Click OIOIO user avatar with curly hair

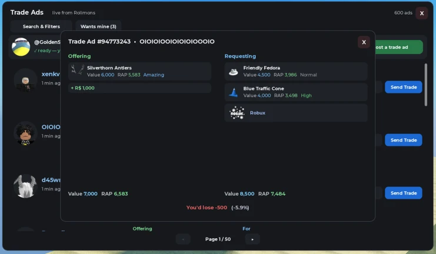pos(25,133)
